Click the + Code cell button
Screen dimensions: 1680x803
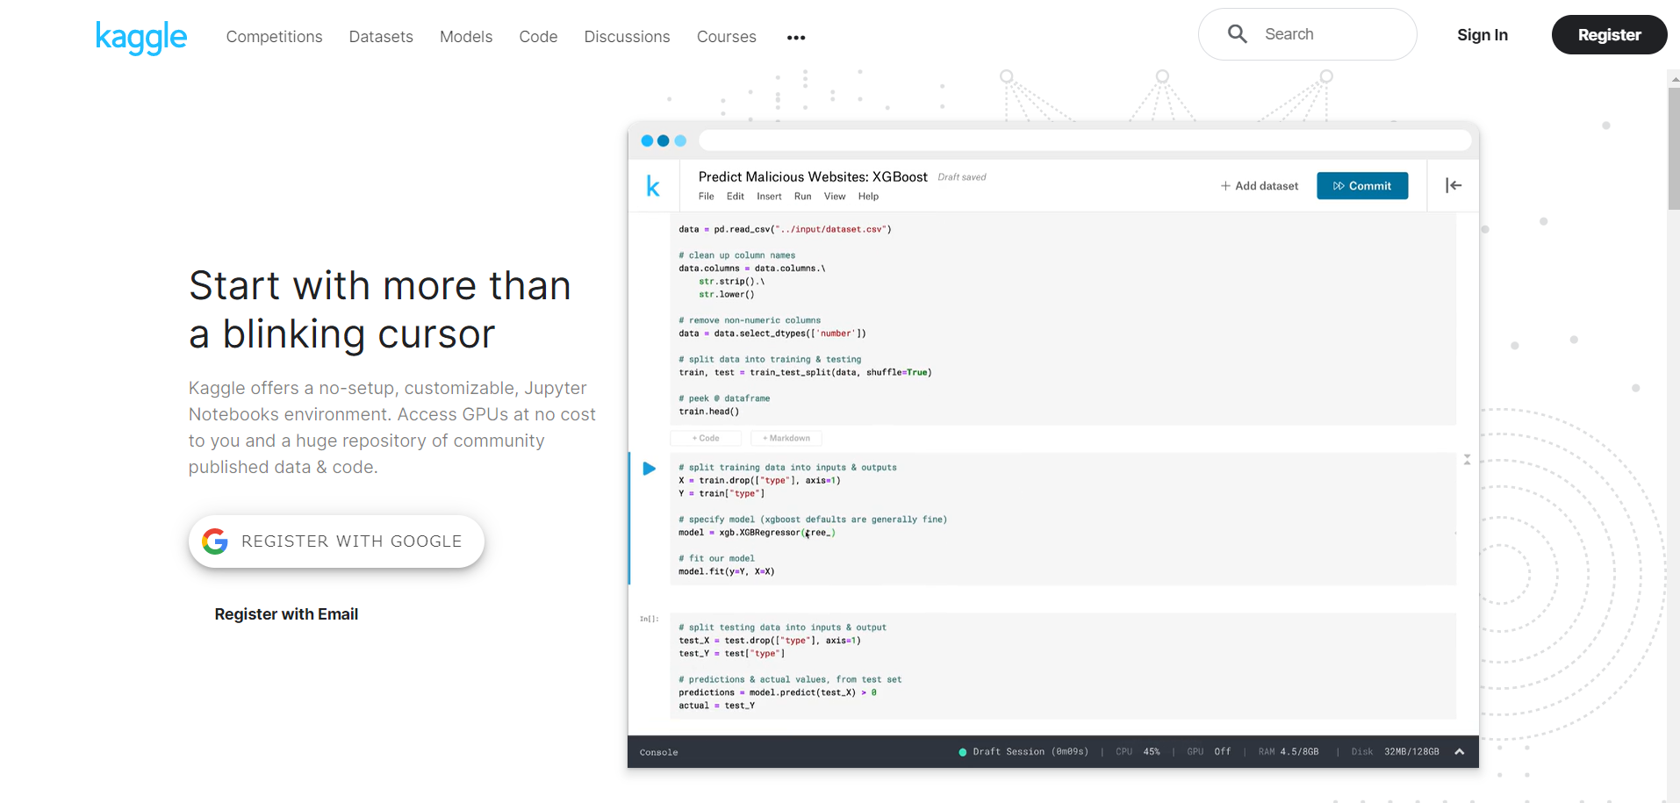(706, 438)
